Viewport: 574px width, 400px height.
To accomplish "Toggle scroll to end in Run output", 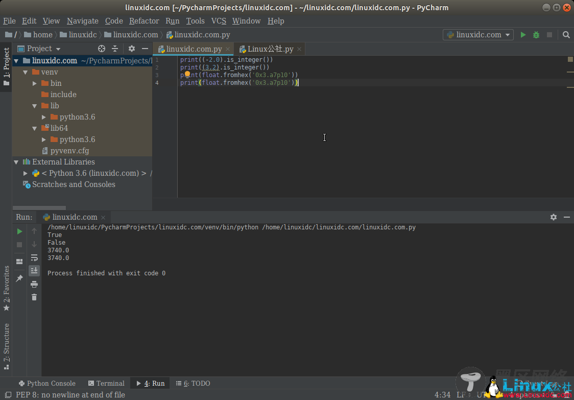I will coord(34,271).
